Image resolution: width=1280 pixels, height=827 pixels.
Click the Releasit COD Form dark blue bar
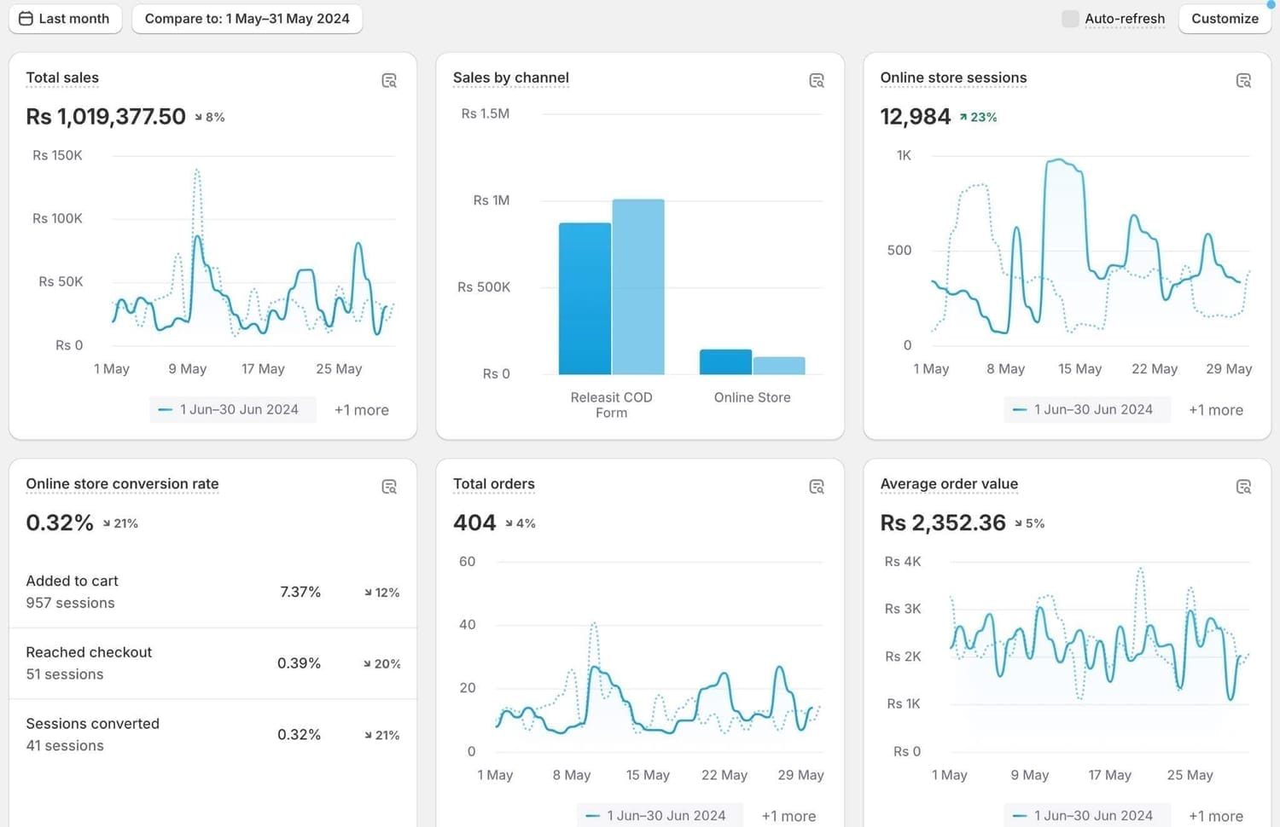[x=585, y=298]
